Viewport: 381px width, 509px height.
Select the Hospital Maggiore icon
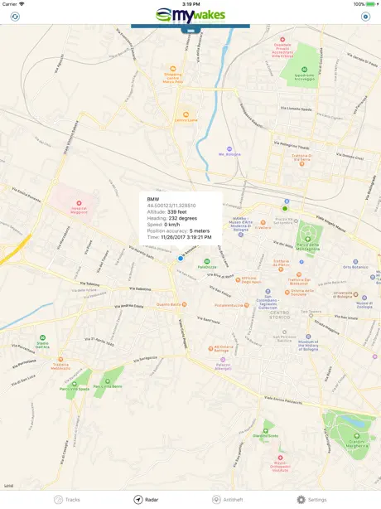79,202
